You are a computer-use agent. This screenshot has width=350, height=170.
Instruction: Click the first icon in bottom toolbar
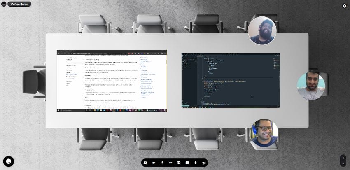pos(145,163)
